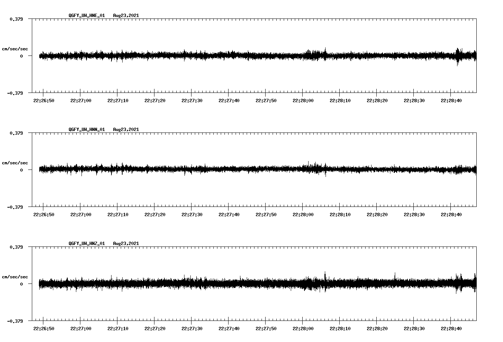Viewport: 503px width, 342px height.
Task: Click time label 22:27:40 under HNN plot
Action: pos(229,215)
